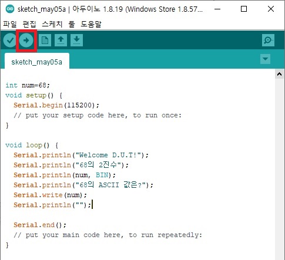Click the 'Serial.end();' line

click(40, 225)
